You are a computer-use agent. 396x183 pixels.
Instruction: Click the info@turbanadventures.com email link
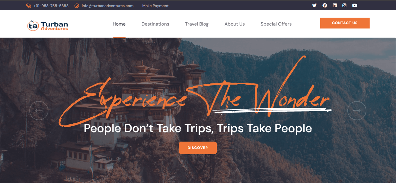[x=108, y=6]
